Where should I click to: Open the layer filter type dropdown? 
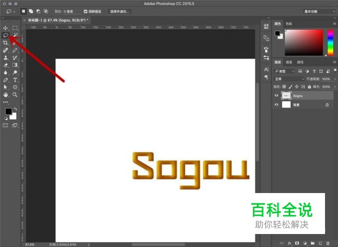[284, 71]
